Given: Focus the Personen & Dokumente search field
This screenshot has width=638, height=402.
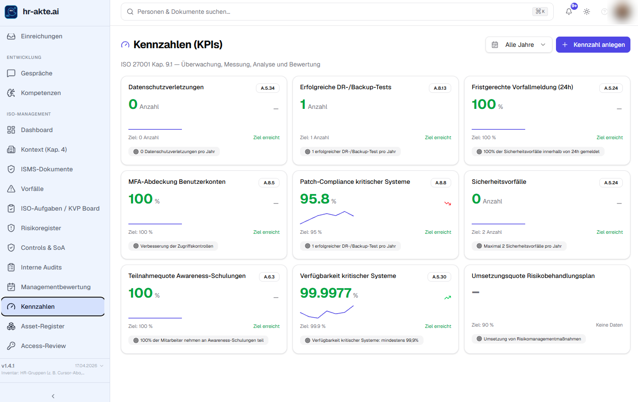Looking at the screenshot, I should pyautogui.click(x=337, y=12).
